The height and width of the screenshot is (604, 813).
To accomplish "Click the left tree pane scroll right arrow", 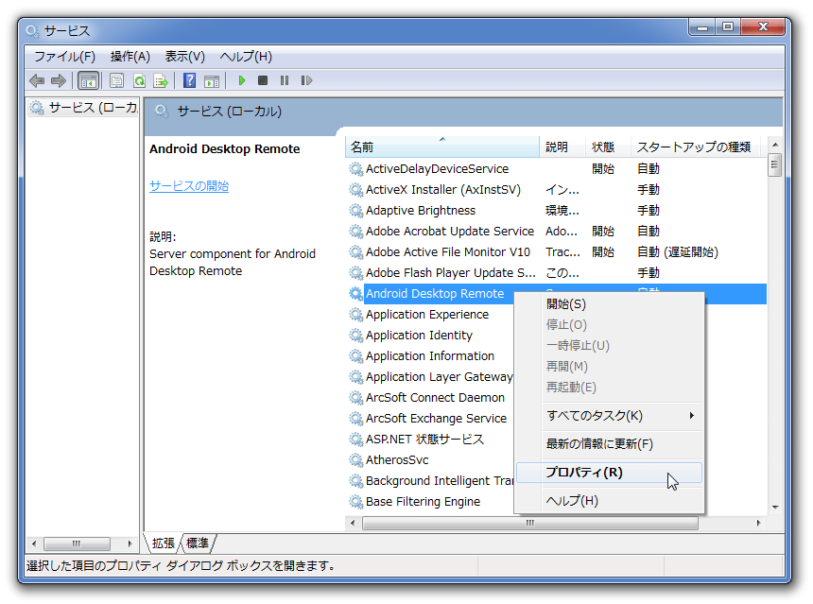I will click(x=130, y=544).
